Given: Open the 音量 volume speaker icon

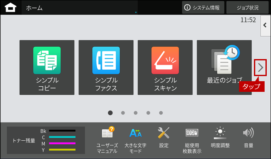Looking at the screenshot, I should point(248,137).
